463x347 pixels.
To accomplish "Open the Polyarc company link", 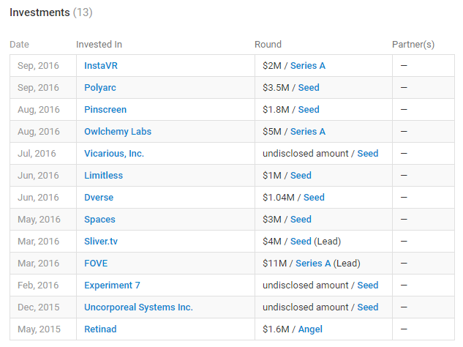I will tap(100, 88).
